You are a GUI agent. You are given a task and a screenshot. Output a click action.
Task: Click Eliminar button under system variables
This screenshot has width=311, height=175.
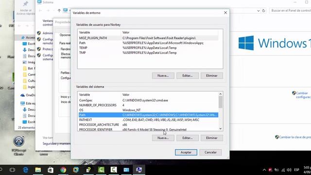[212, 138]
